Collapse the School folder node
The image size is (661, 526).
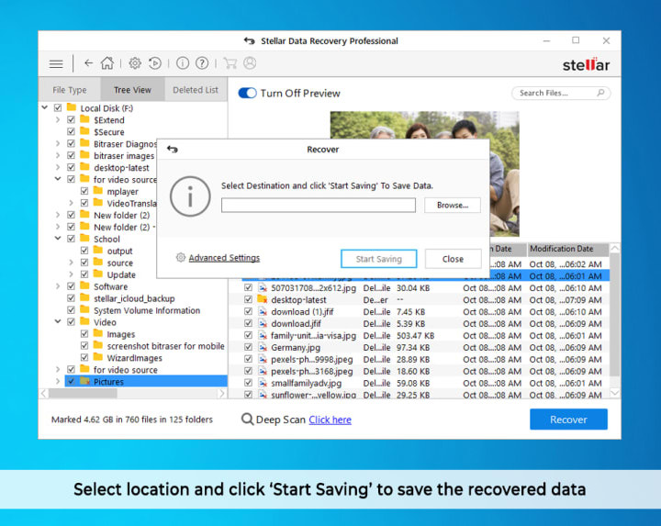[x=58, y=239]
